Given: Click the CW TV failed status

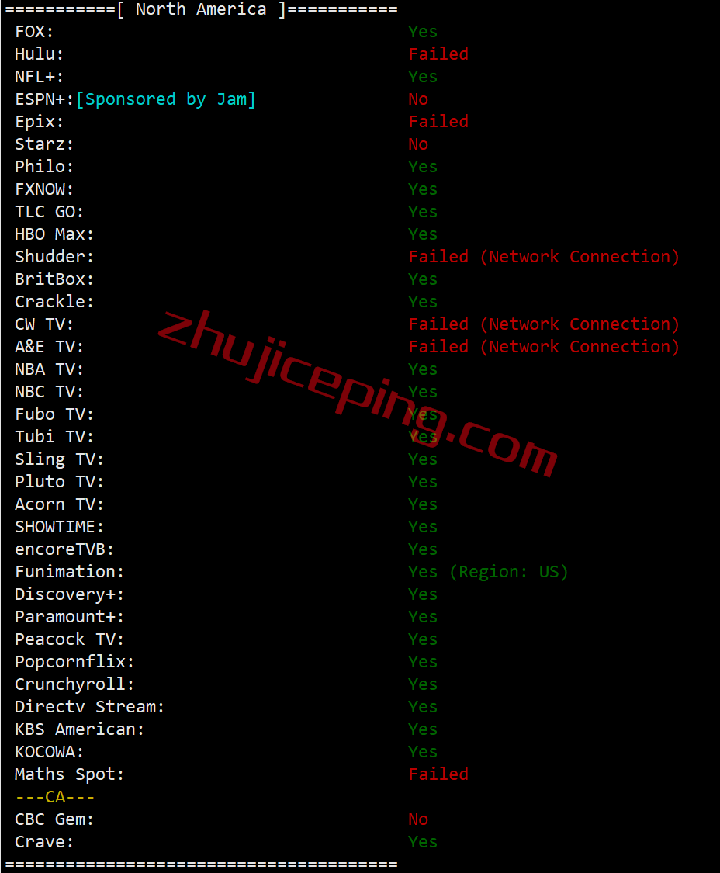Looking at the screenshot, I should coord(543,324).
